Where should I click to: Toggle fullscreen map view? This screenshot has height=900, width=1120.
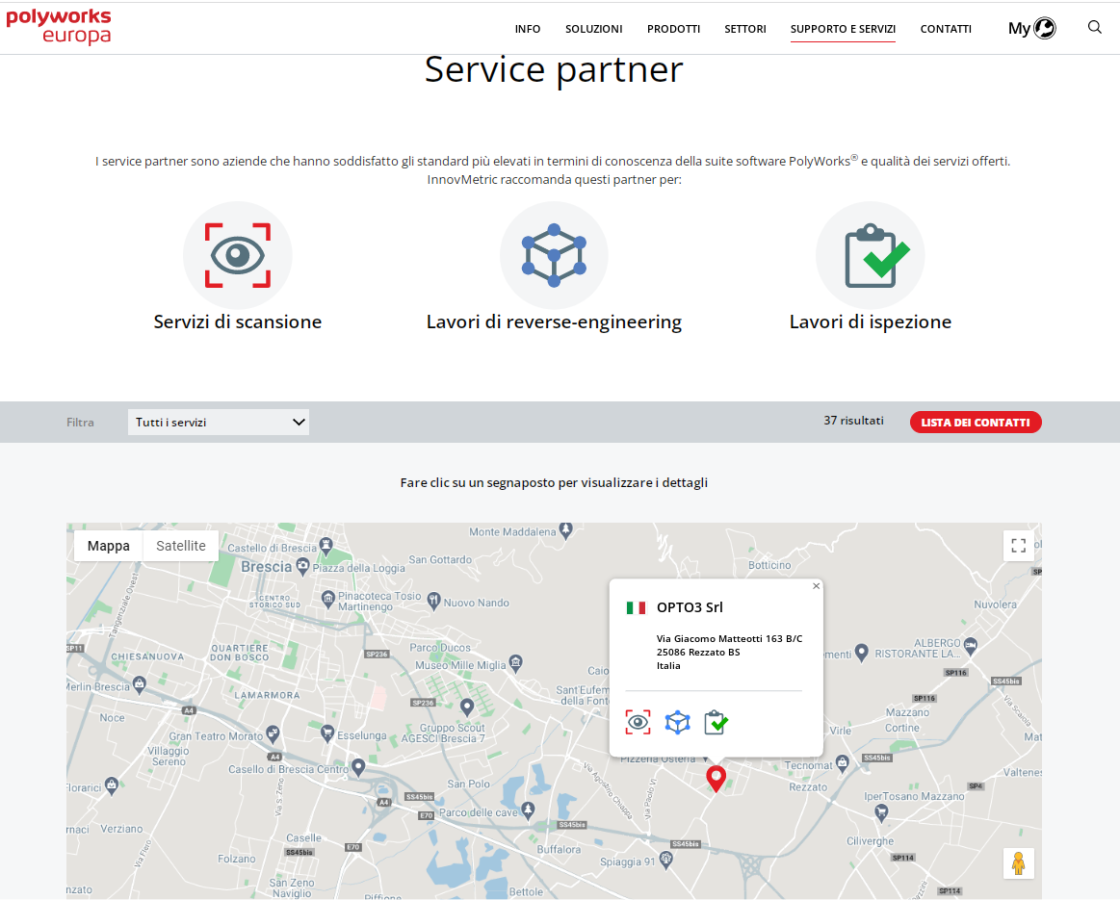pos(1019,546)
